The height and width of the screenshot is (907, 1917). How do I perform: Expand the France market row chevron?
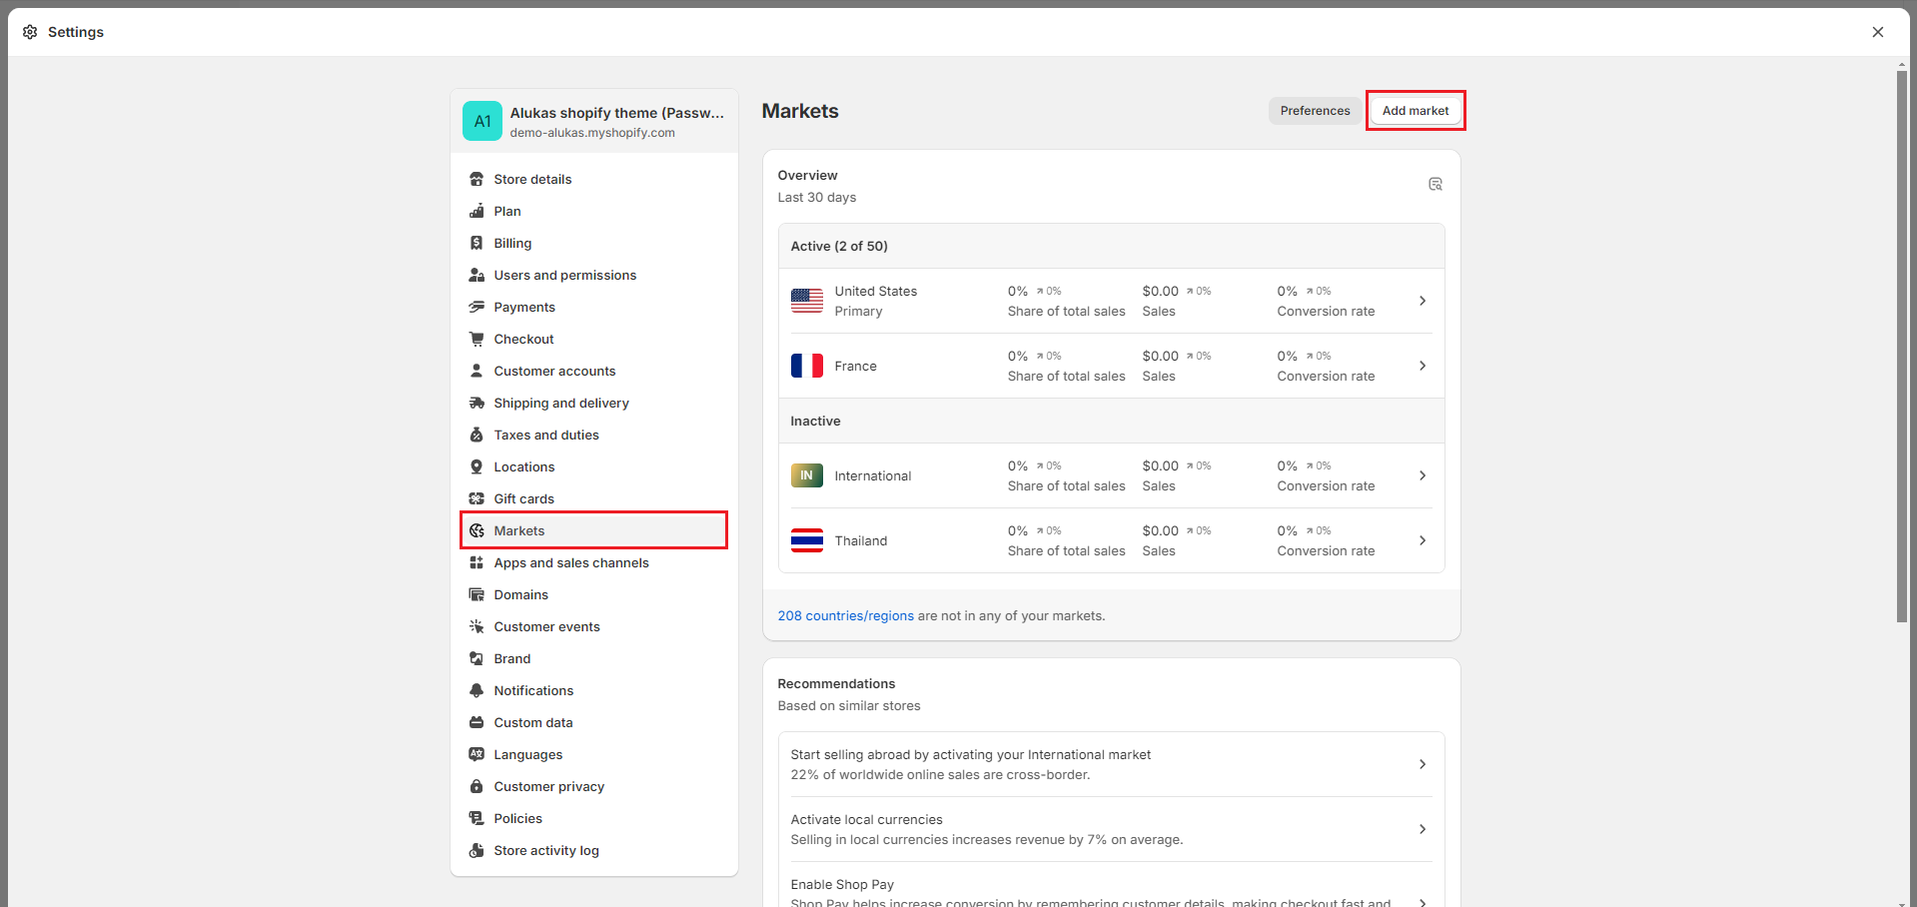tap(1423, 366)
